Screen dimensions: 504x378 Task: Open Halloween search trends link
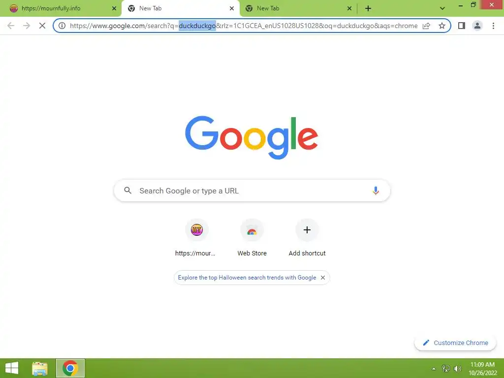247,278
